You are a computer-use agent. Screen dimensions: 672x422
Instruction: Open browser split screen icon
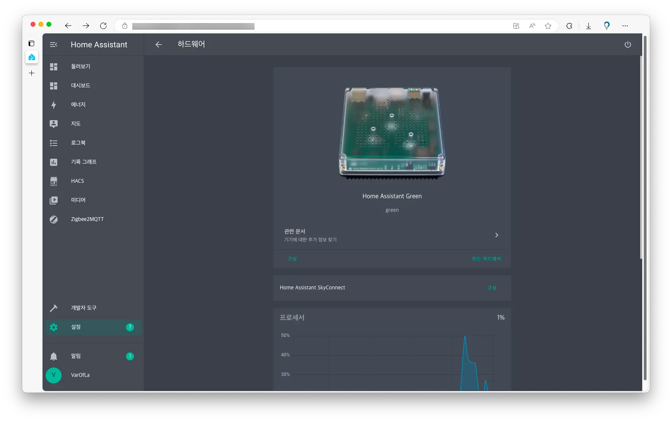coord(516,26)
